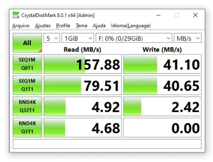Click the CrystalDiskMark app icon in title bar
The image size is (213, 162).
pos(16,15)
